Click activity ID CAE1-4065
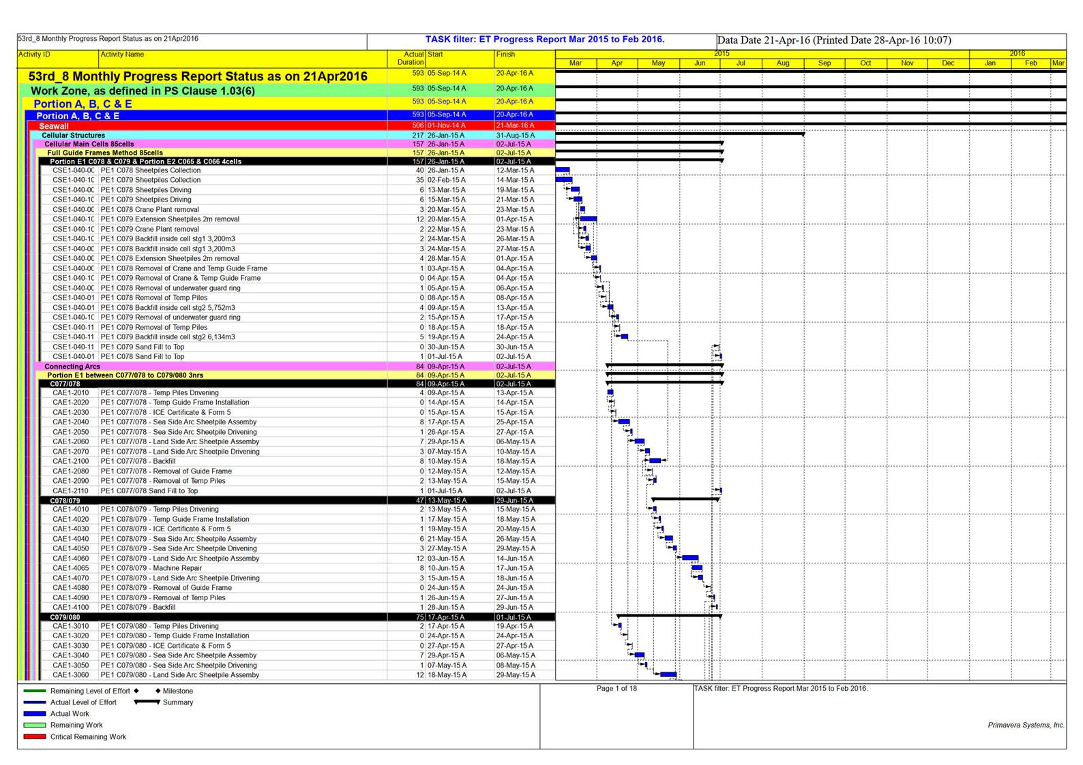 (x=71, y=568)
